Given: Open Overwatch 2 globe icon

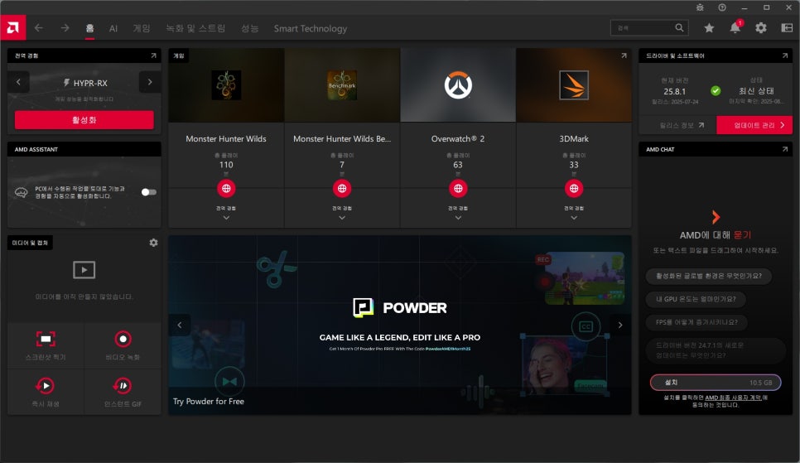Looking at the screenshot, I should [x=458, y=188].
